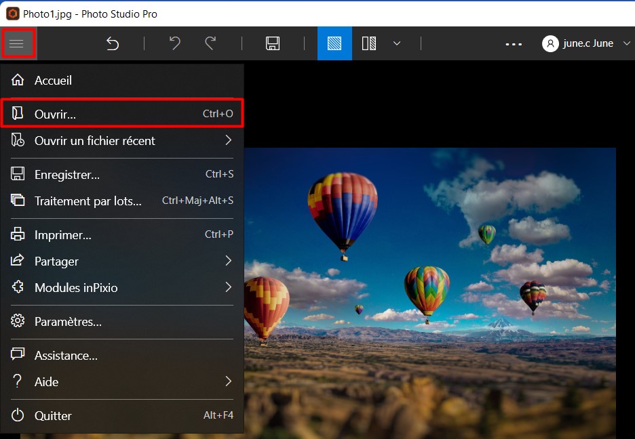635x439 pixels.
Task: Click the puzzle piece modules icon
Action: pos(18,287)
